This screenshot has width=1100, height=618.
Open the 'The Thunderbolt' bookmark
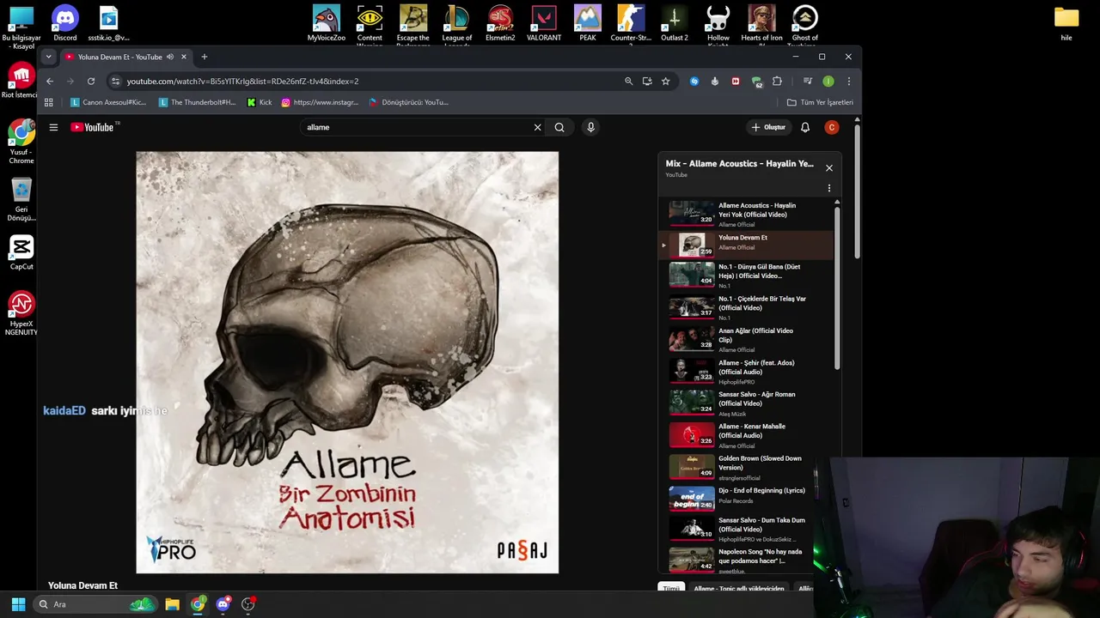(x=198, y=102)
